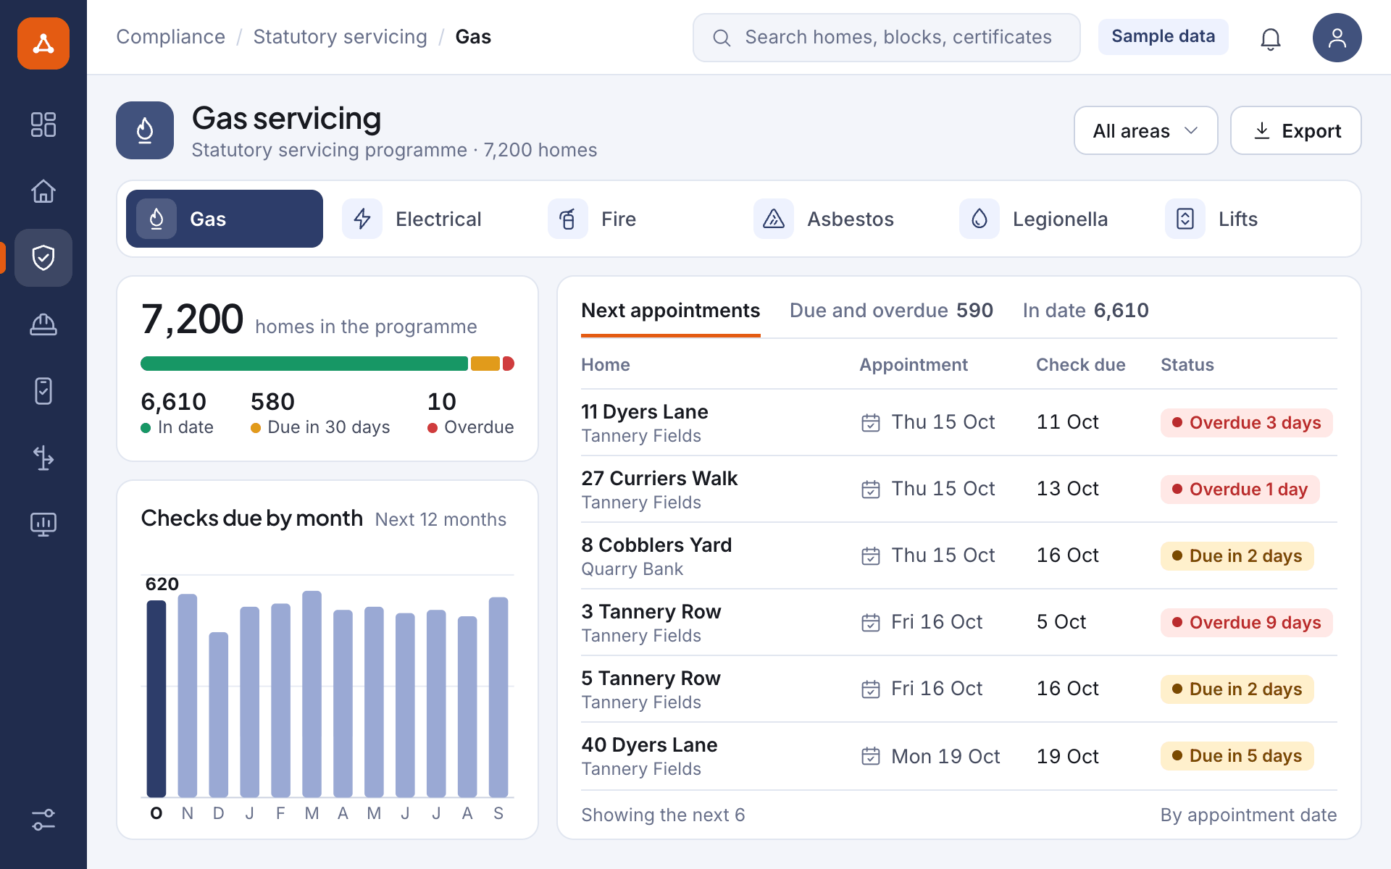Click the calendar icon for 8 Cobblers Yard

coord(871,556)
